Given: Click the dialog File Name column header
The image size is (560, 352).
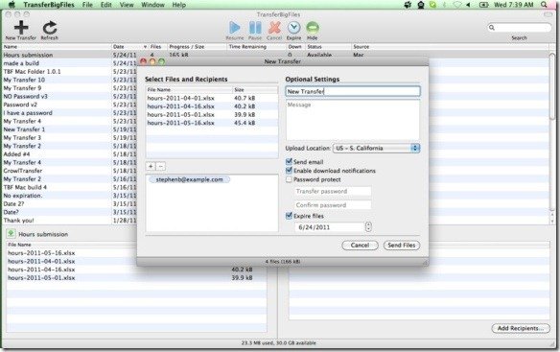Looking at the screenshot, I should pyautogui.click(x=189, y=90).
